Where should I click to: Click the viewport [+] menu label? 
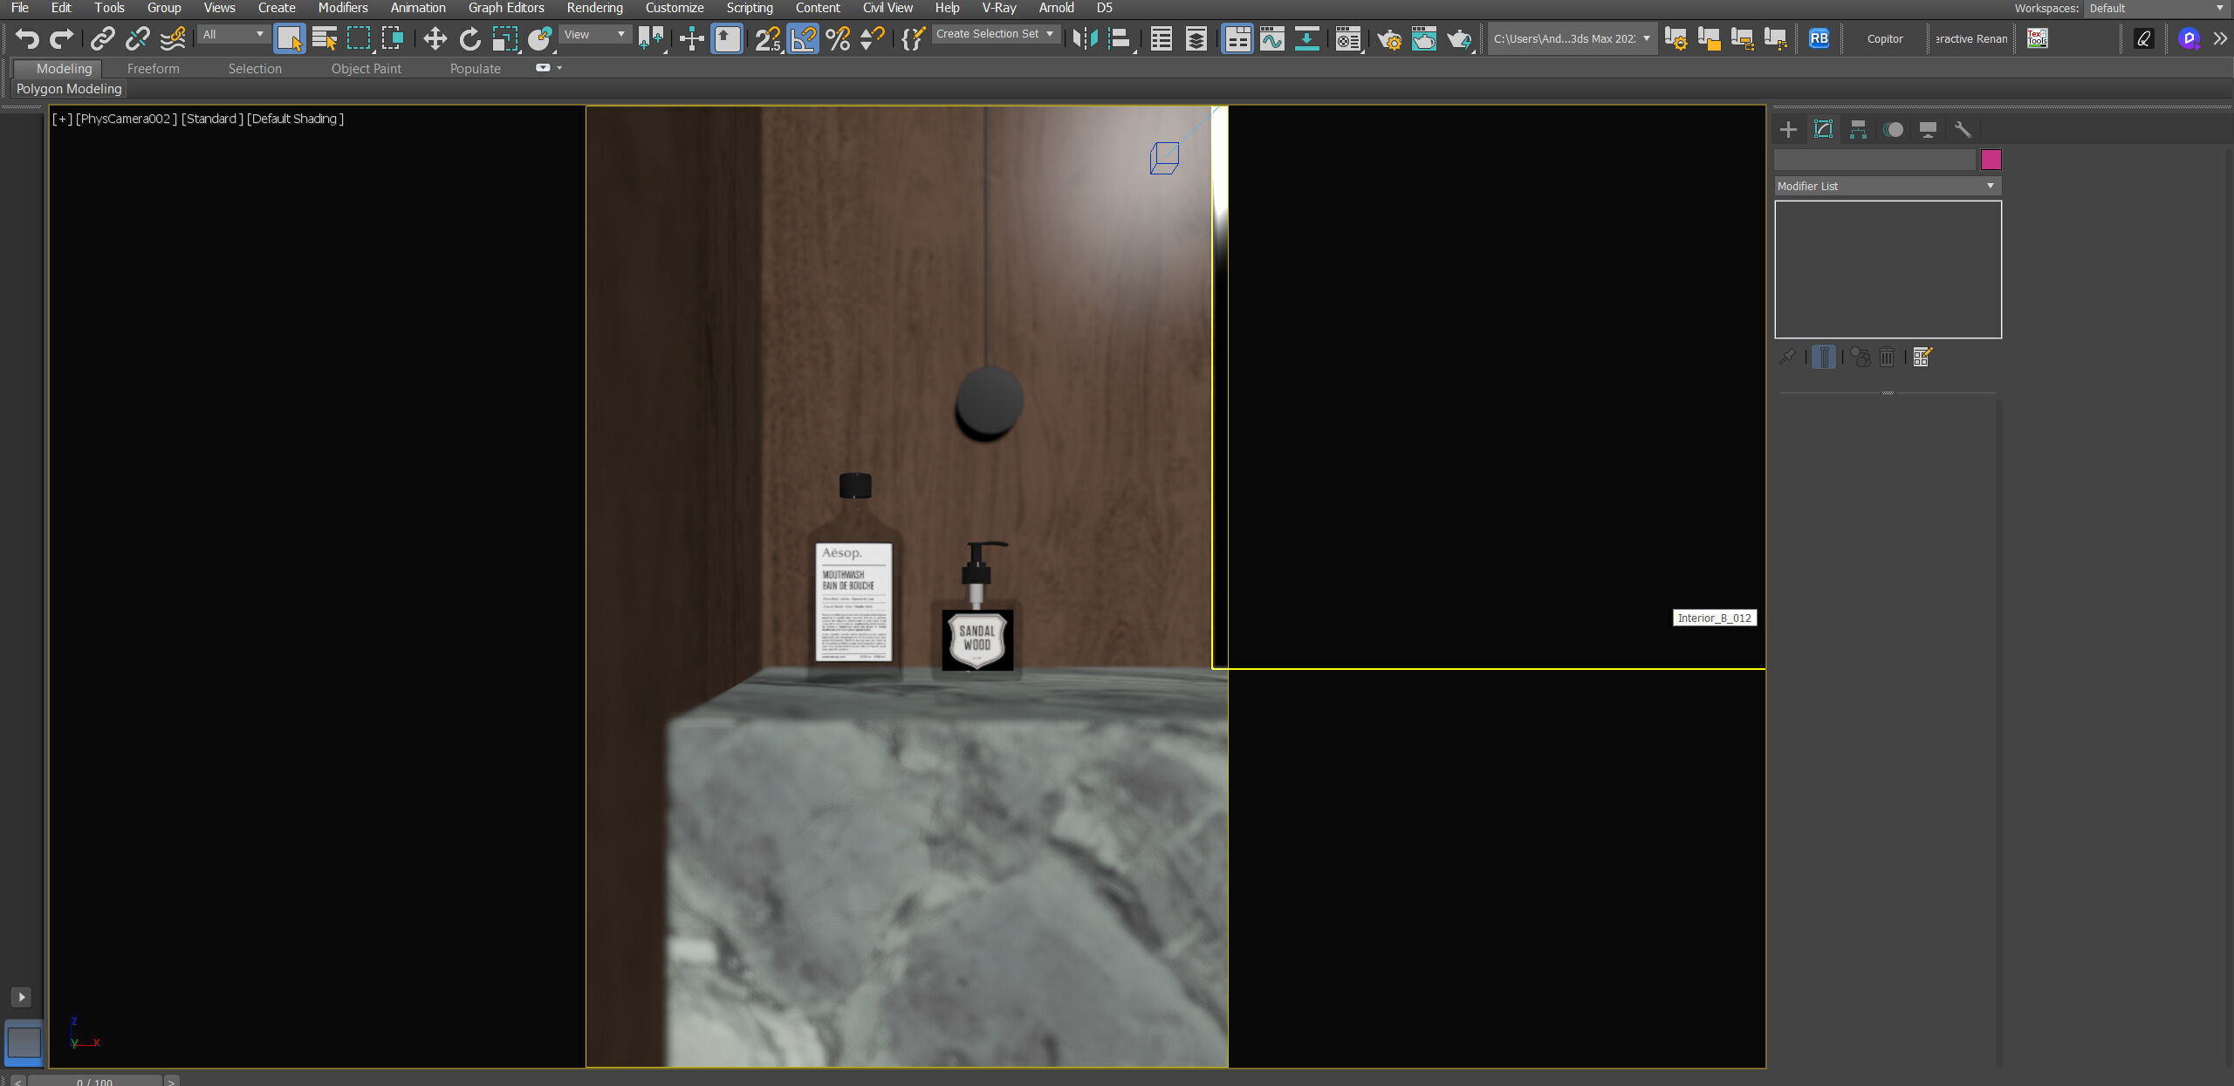[62, 119]
